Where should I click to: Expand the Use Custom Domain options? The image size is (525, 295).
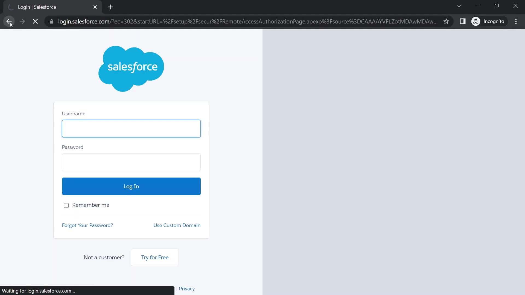tap(177, 225)
